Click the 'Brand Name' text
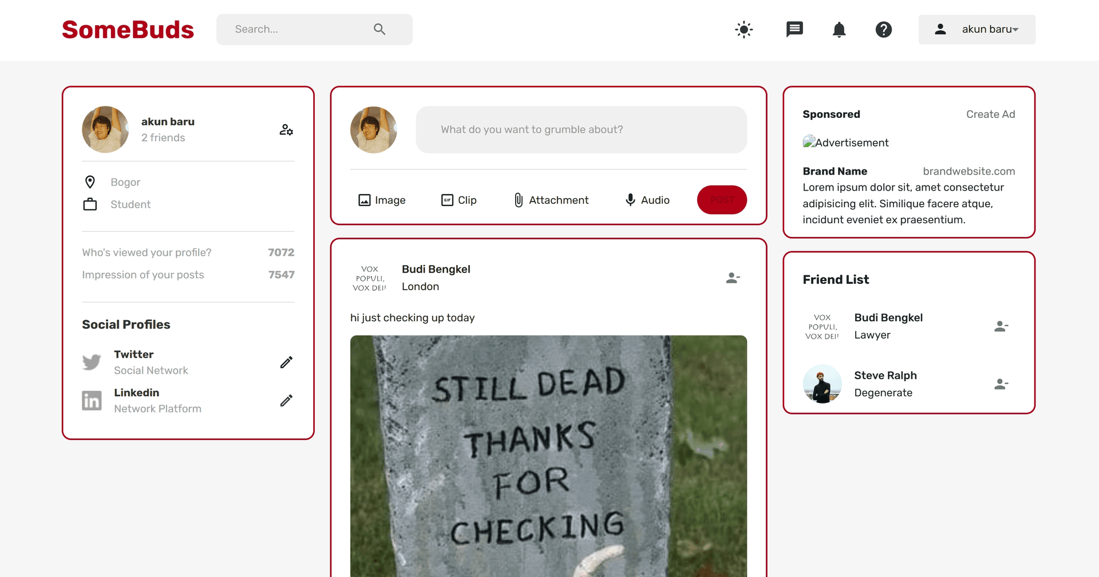The width and height of the screenshot is (1099, 577). click(x=835, y=171)
